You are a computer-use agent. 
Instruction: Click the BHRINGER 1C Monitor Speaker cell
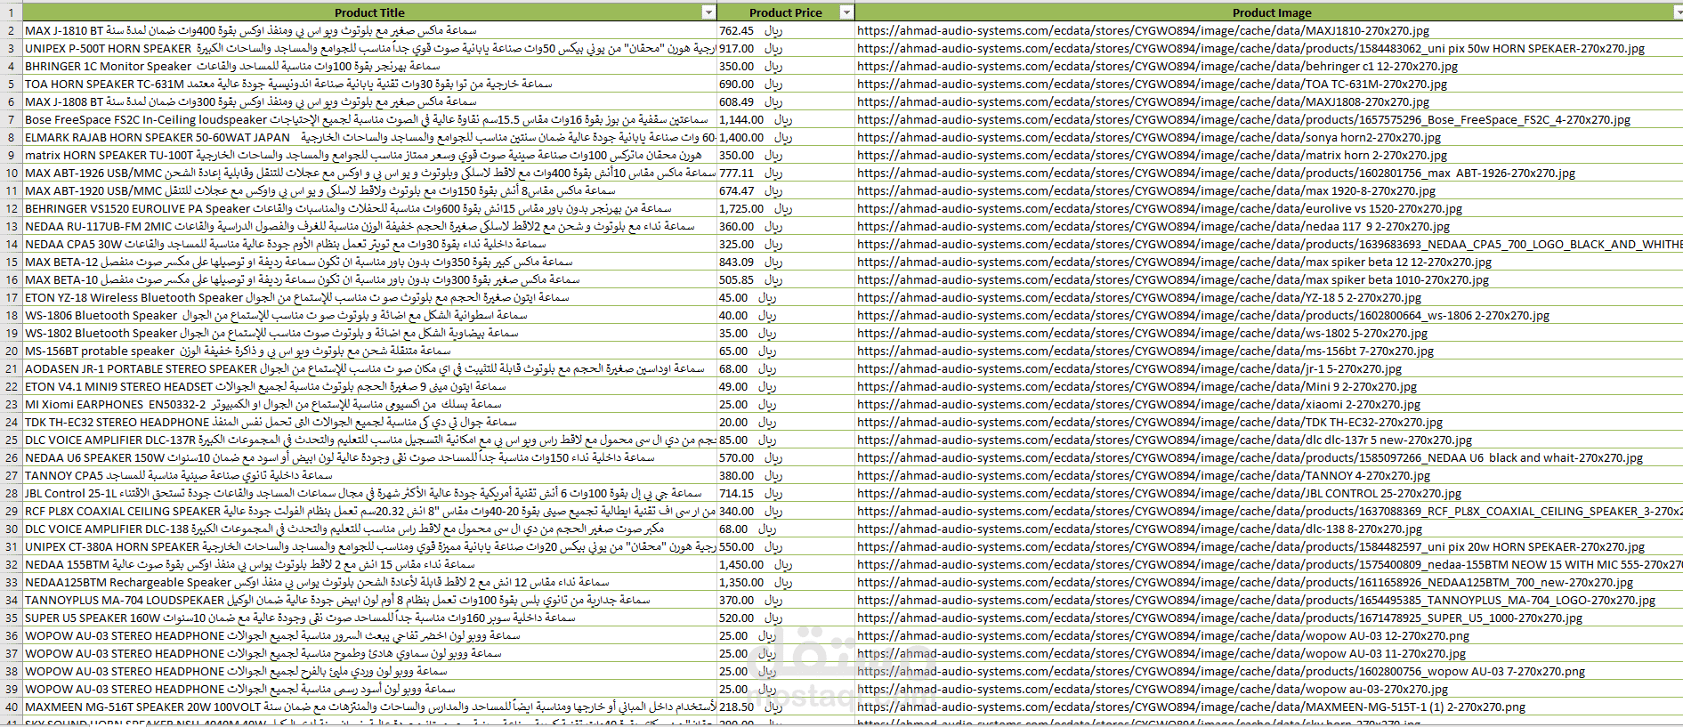coord(369,66)
